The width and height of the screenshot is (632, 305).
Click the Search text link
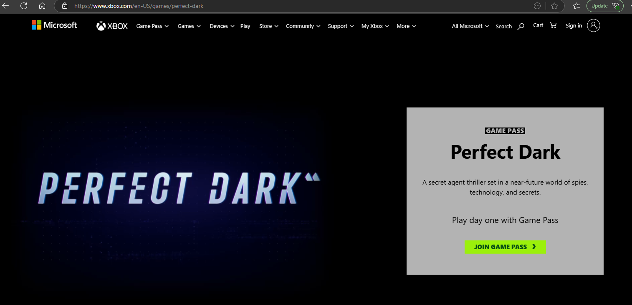point(503,26)
